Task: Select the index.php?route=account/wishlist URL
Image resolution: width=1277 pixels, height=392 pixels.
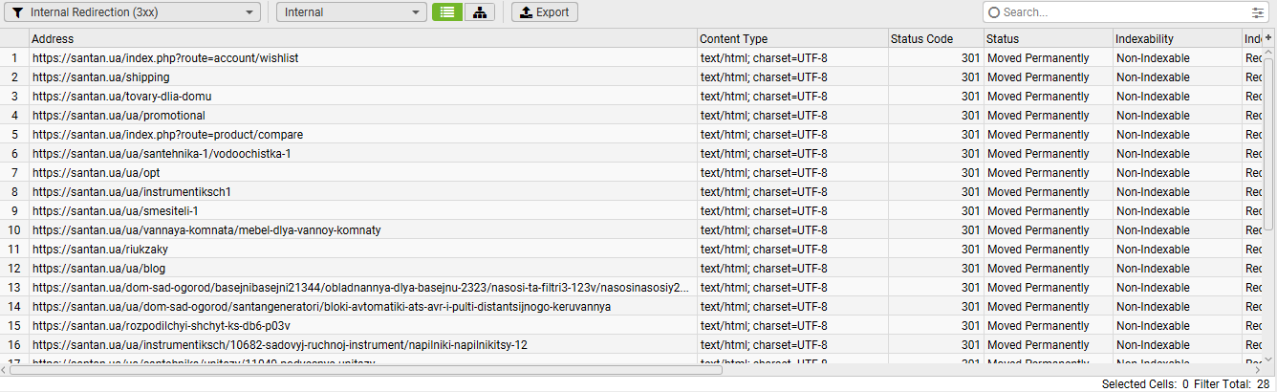Action: (x=165, y=58)
